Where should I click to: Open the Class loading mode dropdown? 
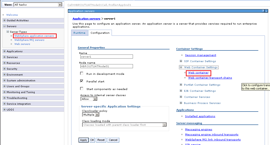click(124, 125)
